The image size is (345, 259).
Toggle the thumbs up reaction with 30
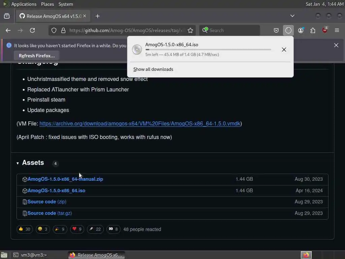pyautogui.click(x=25, y=229)
